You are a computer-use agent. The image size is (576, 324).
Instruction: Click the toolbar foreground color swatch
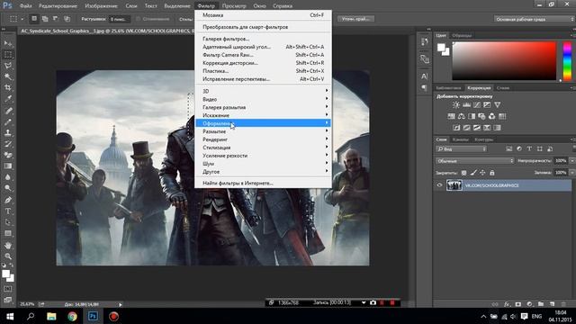5,274
